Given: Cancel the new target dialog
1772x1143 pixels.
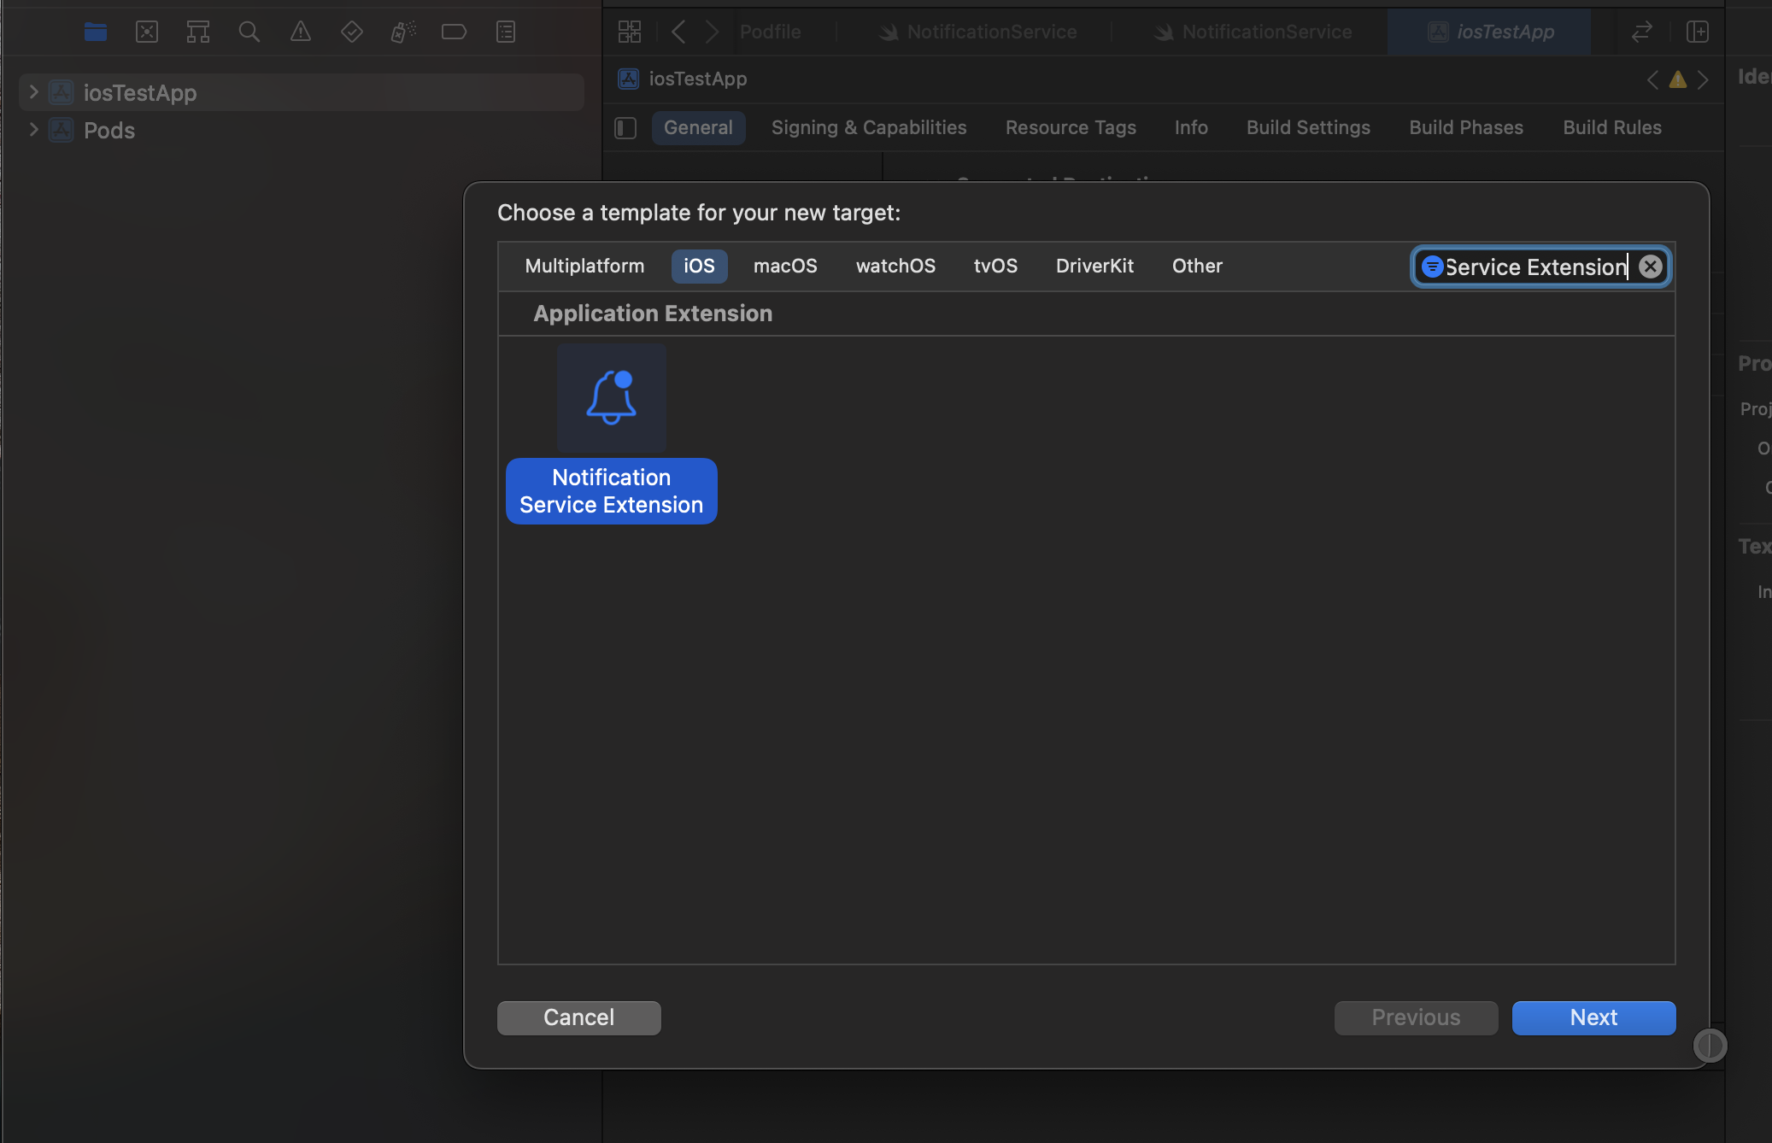Looking at the screenshot, I should coord(578,1017).
